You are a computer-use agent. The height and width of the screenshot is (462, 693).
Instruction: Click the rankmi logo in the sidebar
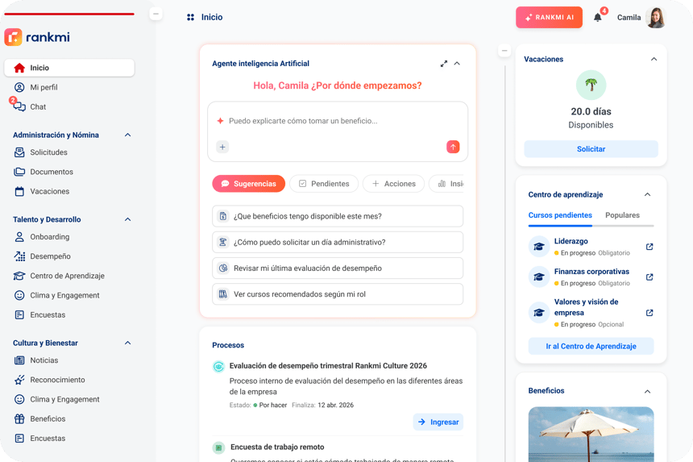pos(37,37)
